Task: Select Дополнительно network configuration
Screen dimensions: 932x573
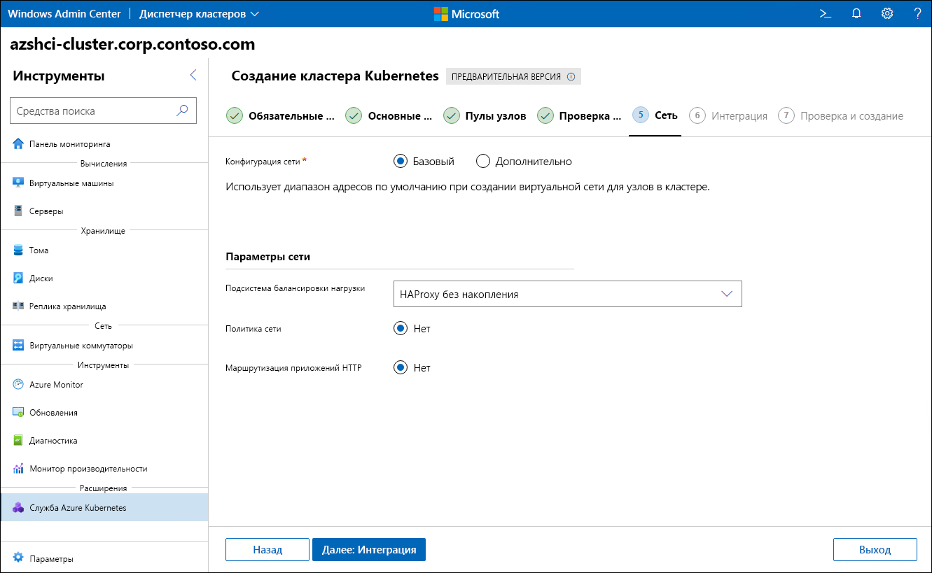Action: [x=482, y=161]
